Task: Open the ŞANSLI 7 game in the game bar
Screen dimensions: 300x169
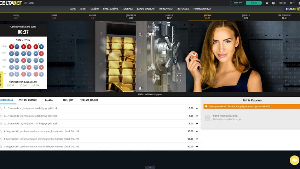Action: pyautogui.click(x=169, y=17)
